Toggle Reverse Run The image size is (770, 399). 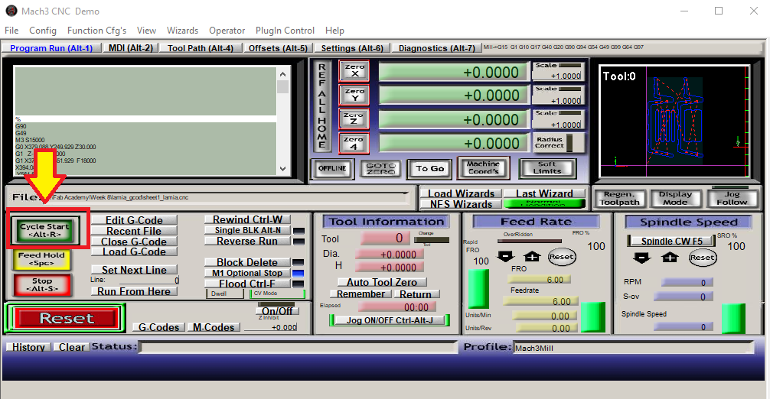point(247,242)
